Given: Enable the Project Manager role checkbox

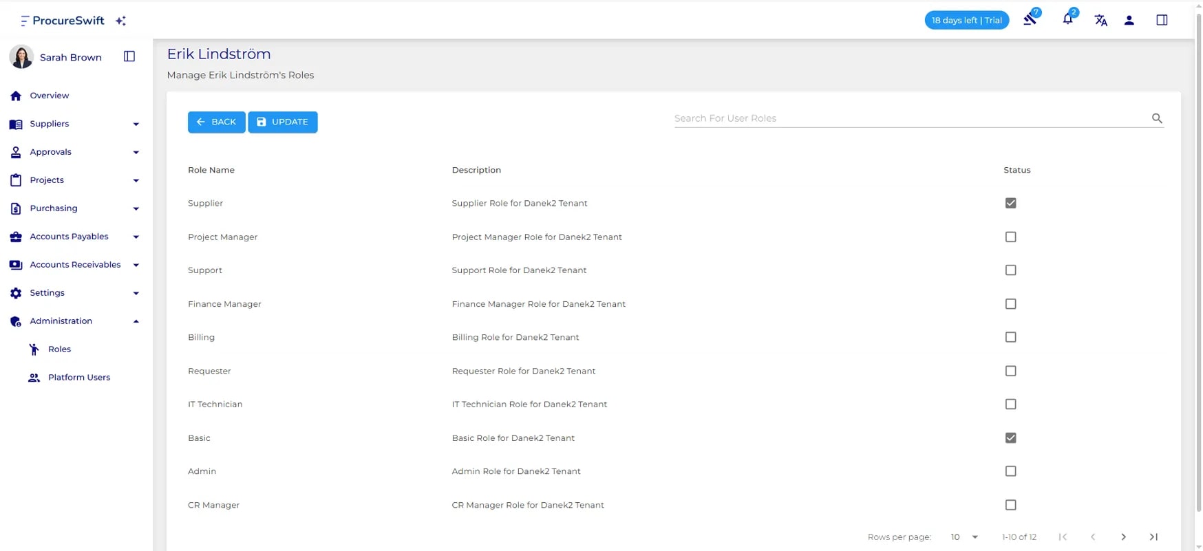Looking at the screenshot, I should tap(1010, 237).
